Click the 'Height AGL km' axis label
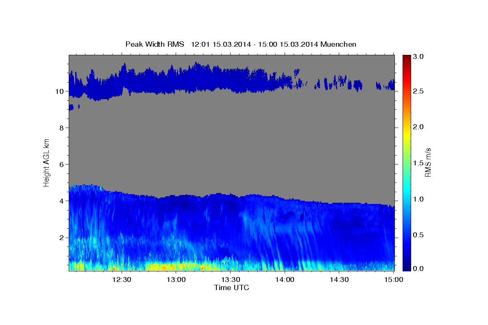 click(x=47, y=162)
